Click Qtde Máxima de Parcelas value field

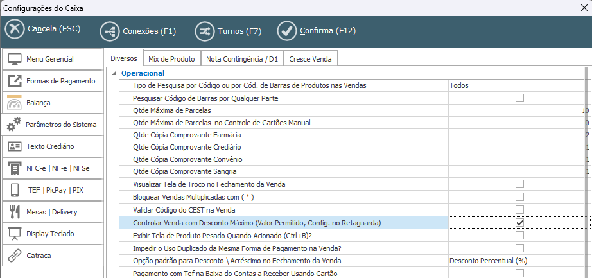[517, 110]
